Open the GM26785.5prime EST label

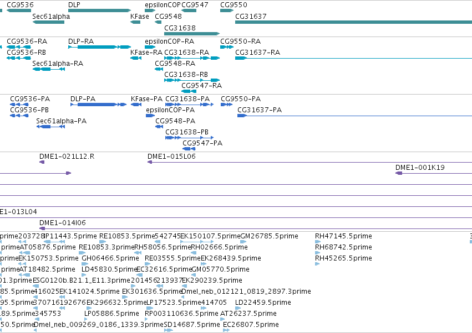pyautogui.click(x=269, y=236)
